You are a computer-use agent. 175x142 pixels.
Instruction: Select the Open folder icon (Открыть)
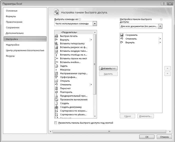[56, 81]
